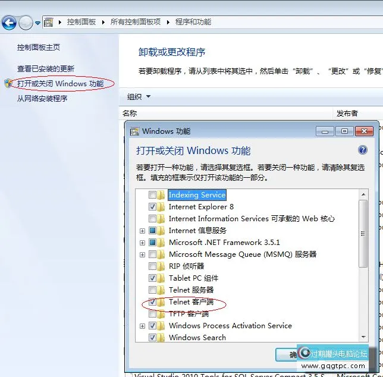Click the Control Panel icon in address bar

coord(48,22)
